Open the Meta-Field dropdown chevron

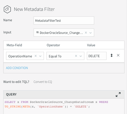click(40, 56)
